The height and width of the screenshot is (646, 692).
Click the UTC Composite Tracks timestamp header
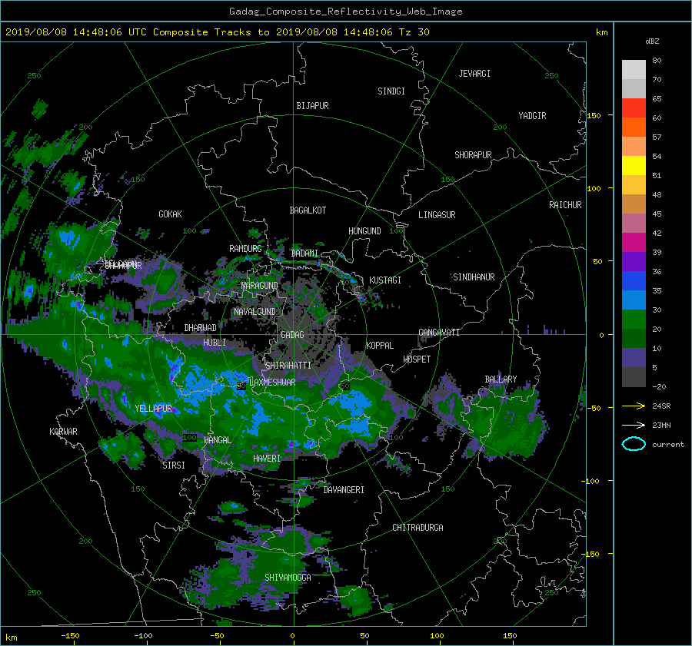pyautogui.click(x=218, y=32)
